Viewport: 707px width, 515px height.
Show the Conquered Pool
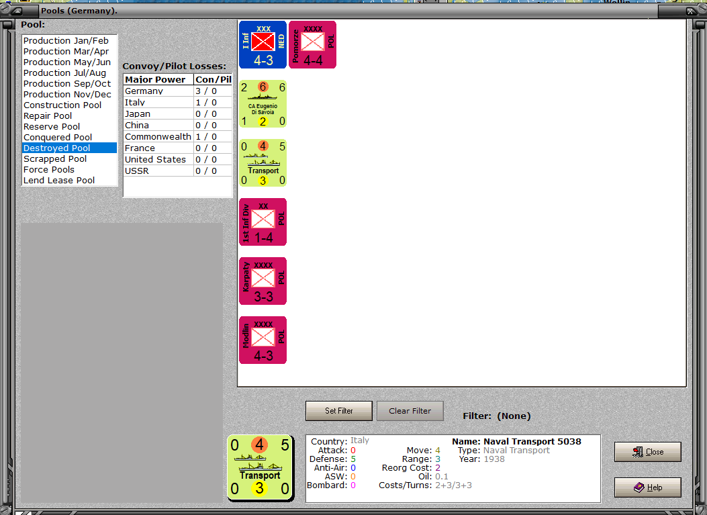point(69,138)
